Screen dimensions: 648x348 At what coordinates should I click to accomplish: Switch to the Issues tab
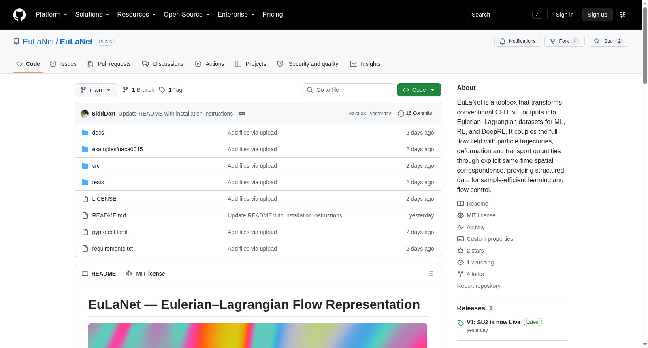63,64
